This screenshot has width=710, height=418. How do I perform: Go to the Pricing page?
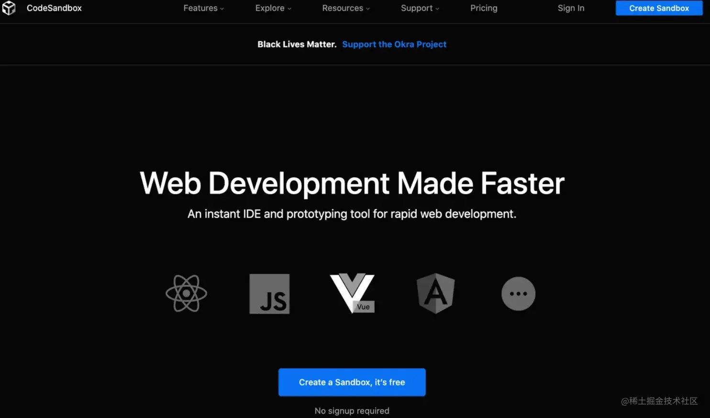(x=484, y=8)
